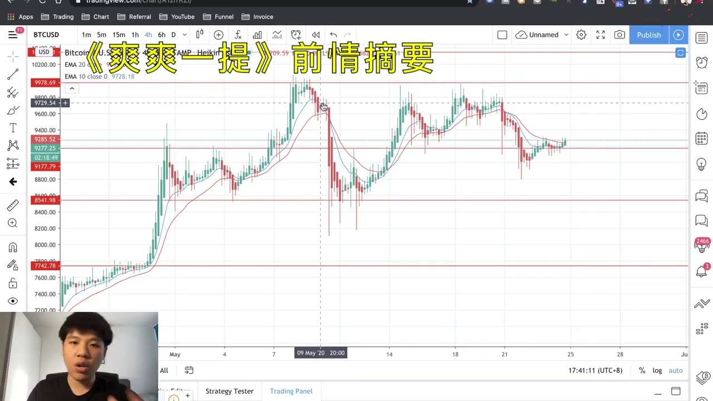The image size is (713, 401).
Task: Open the financials bar chart icon
Action: click(x=257, y=35)
